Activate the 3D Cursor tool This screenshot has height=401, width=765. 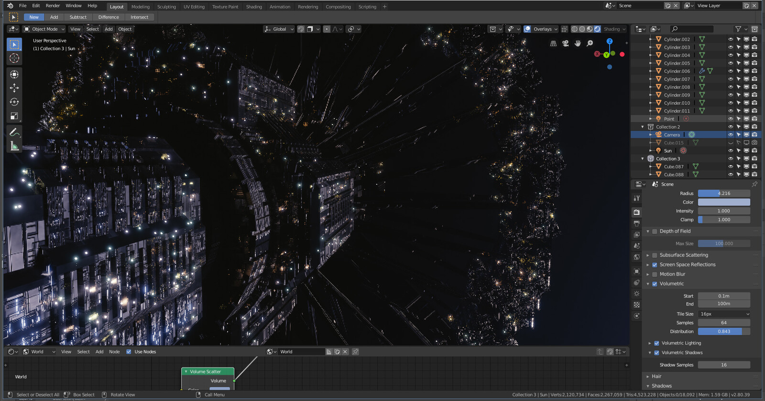tap(14, 58)
